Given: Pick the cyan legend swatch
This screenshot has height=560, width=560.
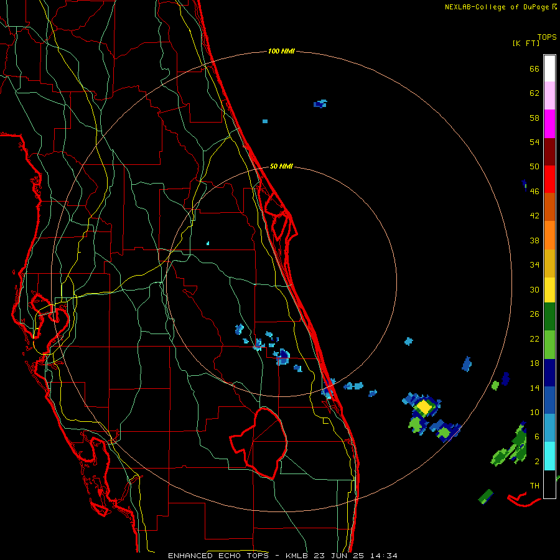Looking at the screenshot, I should click(549, 456).
